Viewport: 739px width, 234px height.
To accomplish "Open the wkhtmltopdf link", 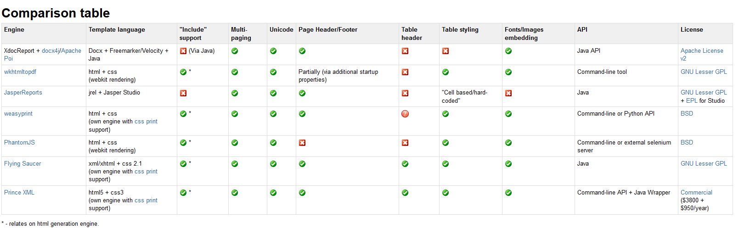I will tap(20, 72).
